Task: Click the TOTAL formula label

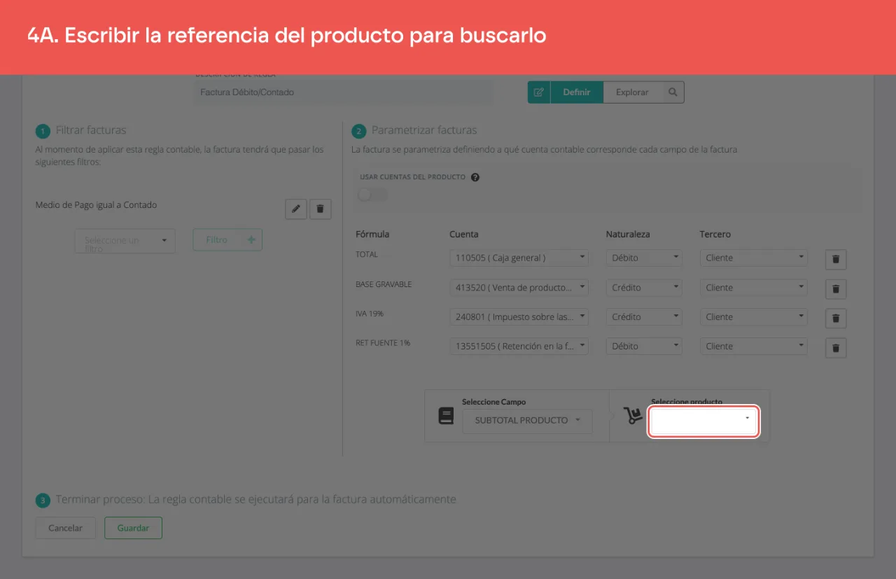Action: 367,254
